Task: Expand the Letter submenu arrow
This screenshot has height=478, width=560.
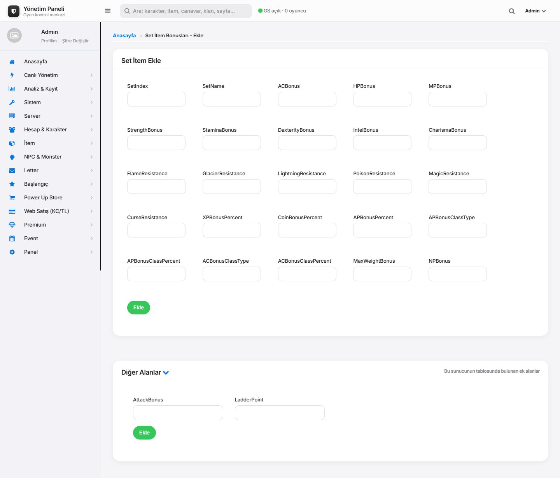Action: pos(92,171)
